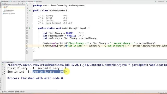Click the '// 4. Hexa Decimal' comment on line 8
167x94 pixels.
pos(49,23)
